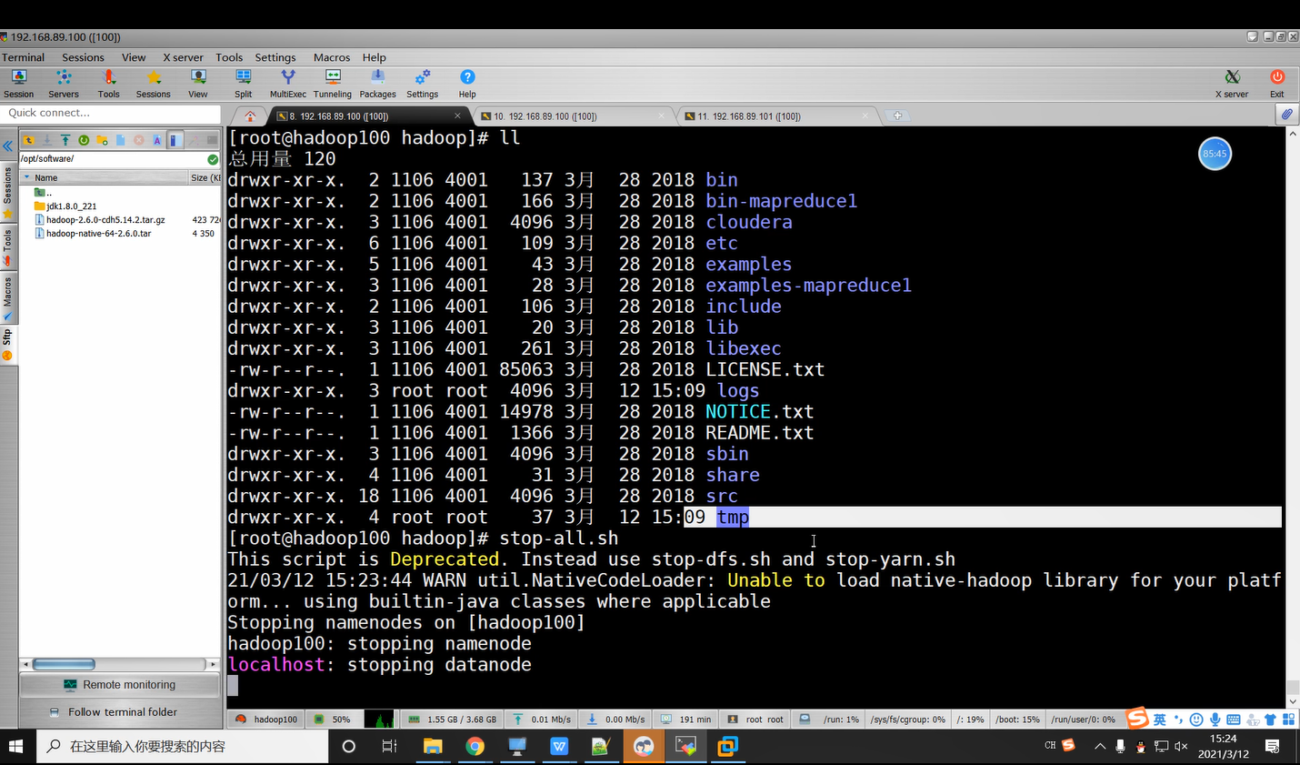Activate the Split terminal icon

pyautogui.click(x=243, y=83)
